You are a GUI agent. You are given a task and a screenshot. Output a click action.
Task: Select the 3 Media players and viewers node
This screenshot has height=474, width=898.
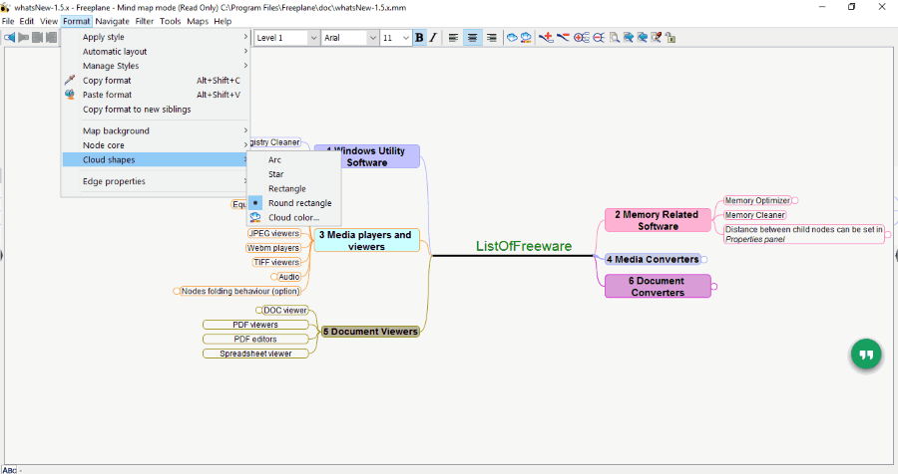[366, 241]
